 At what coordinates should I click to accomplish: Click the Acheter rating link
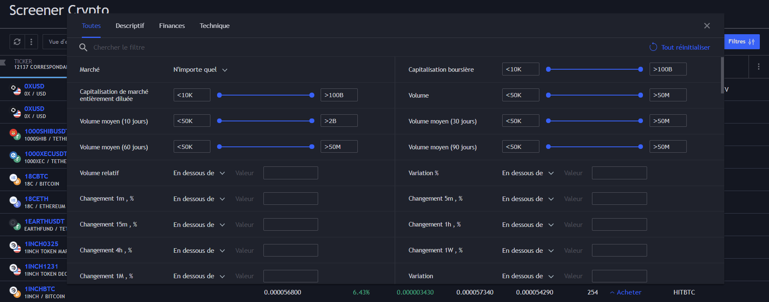[x=625, y=292]
